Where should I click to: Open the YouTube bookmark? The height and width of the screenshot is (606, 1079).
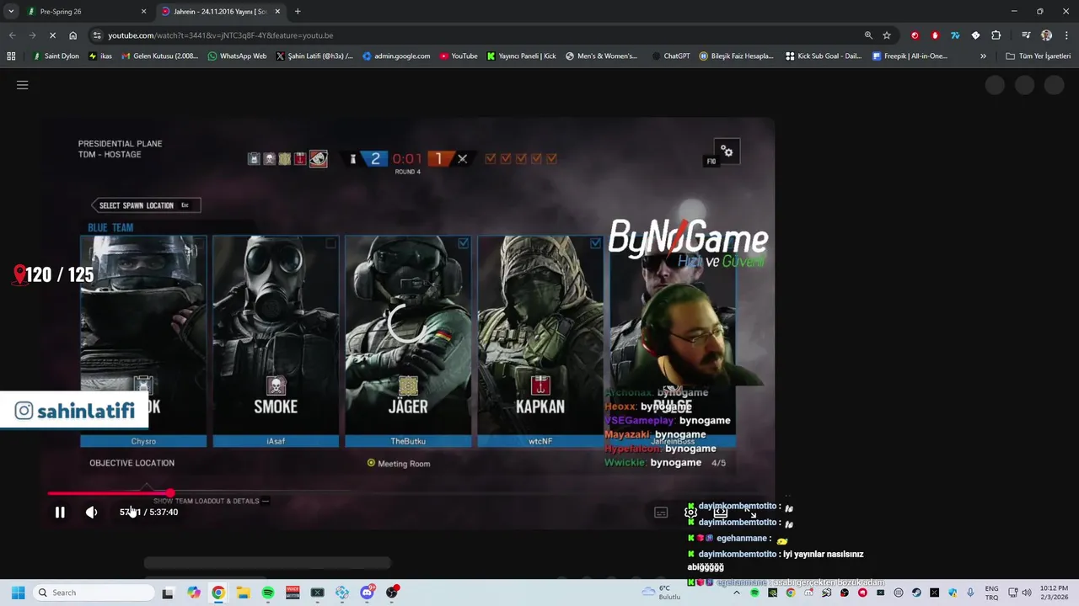coord(459,56)
